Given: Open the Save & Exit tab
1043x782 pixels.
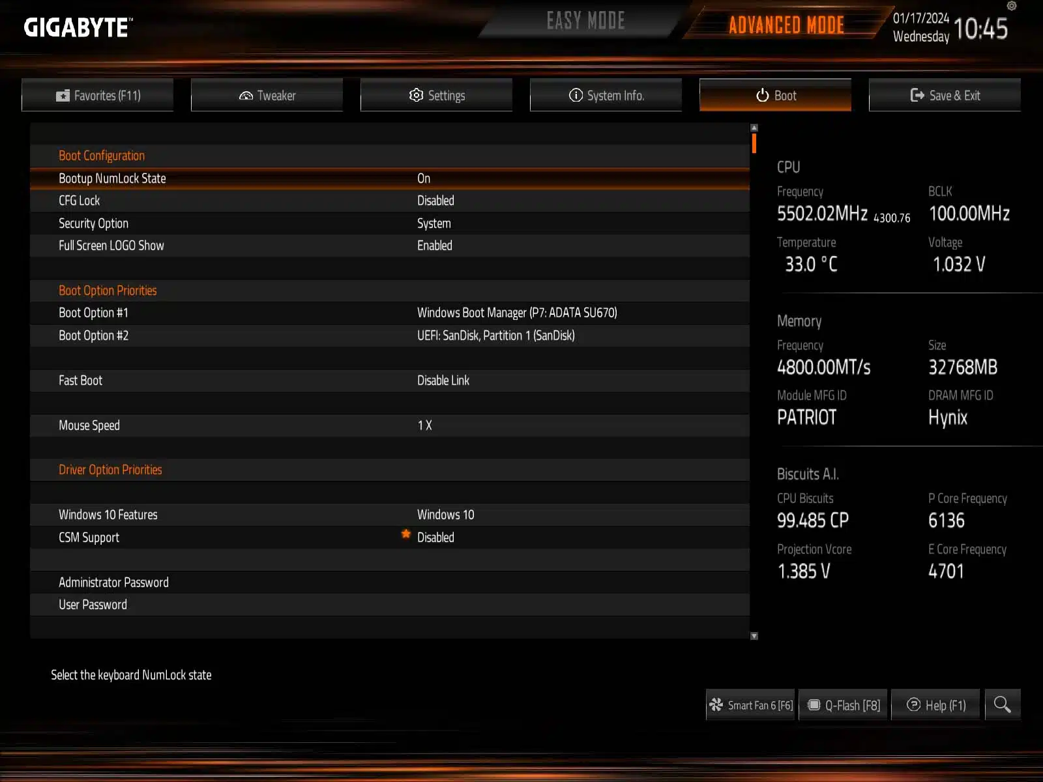Looking at the screenshot, I should [945, 95].
